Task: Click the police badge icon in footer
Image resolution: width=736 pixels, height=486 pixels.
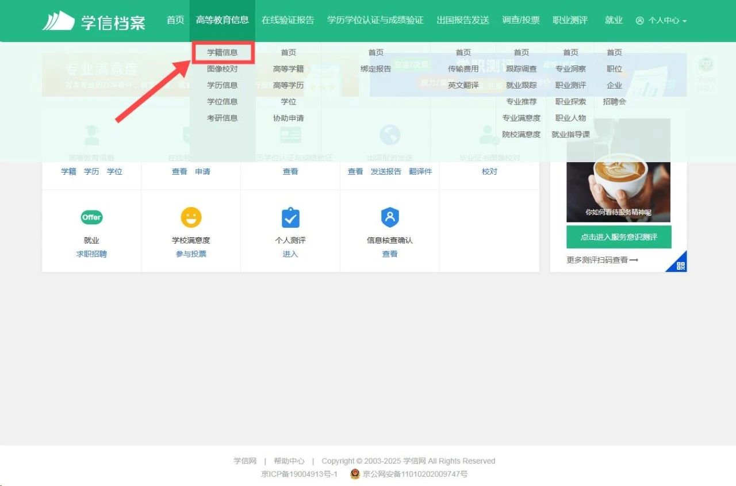Action: pyautogui.click(x=355, y=474)
